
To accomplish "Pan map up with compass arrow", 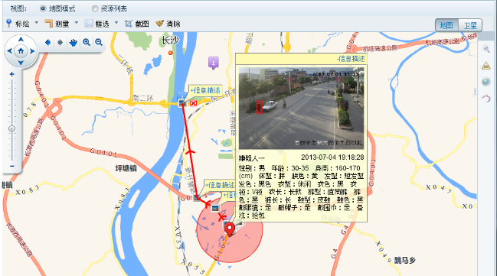I will tap(21, 39).
